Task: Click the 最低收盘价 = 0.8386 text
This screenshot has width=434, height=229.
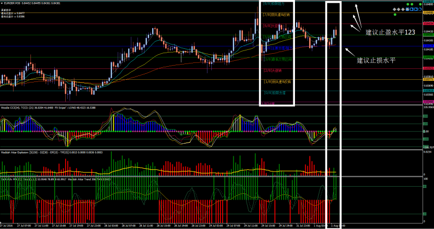Action: (13, 16)
